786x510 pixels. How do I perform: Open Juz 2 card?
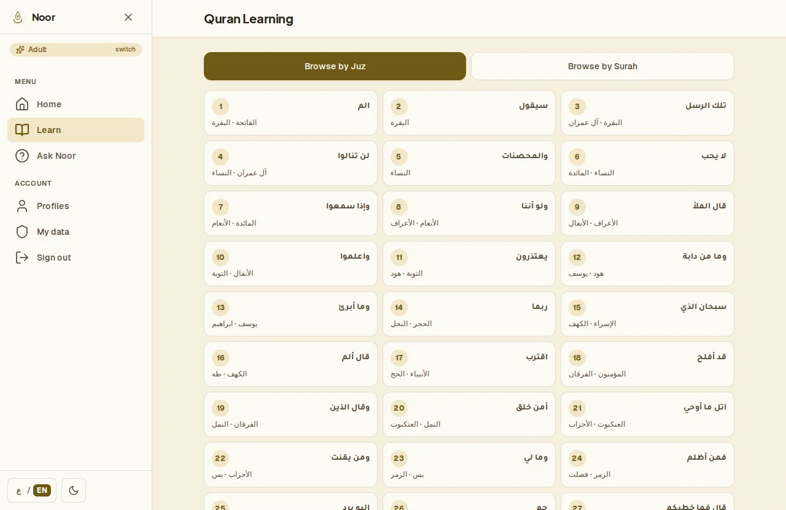[469, 113]
